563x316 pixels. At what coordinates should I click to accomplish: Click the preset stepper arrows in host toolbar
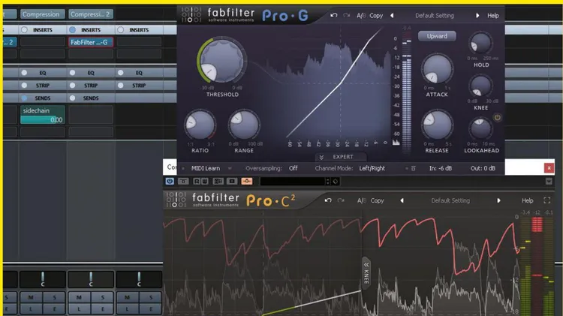click(x=327, y=182)
